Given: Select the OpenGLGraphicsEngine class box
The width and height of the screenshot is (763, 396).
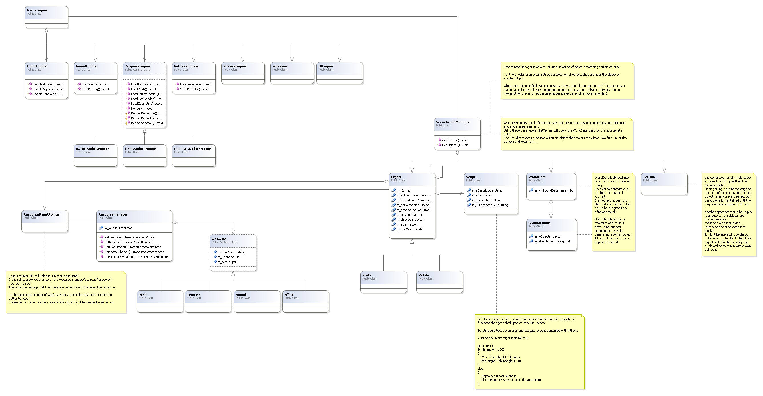Looking at the screenshot, I should coord(194,156).
